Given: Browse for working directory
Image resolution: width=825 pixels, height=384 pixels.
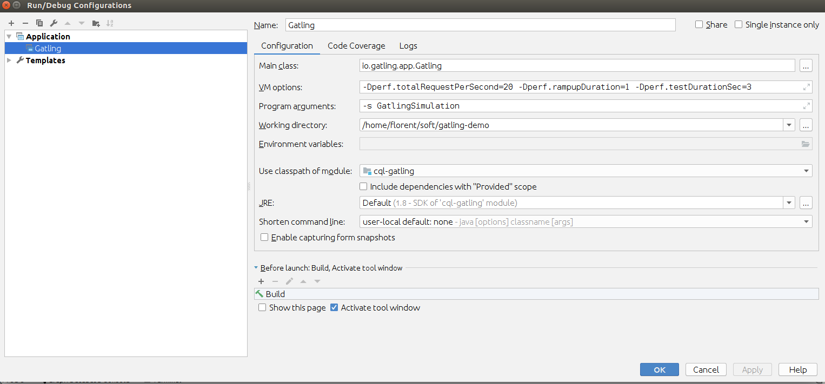Looking at the screenshot, I should (x=806, y=125).
